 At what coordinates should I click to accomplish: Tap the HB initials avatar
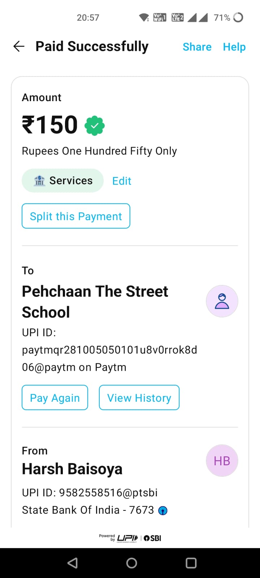[222, 461]
